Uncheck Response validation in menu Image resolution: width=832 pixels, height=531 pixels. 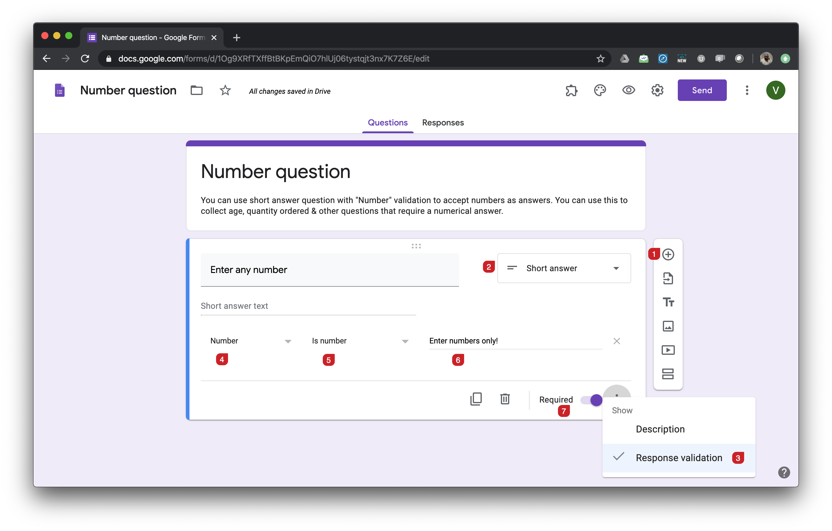678,458
